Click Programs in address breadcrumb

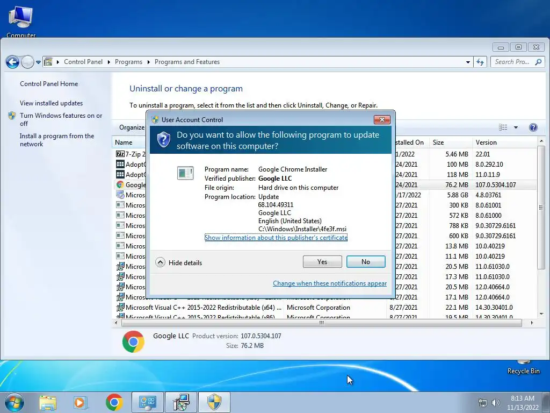[x=128, y=62]
